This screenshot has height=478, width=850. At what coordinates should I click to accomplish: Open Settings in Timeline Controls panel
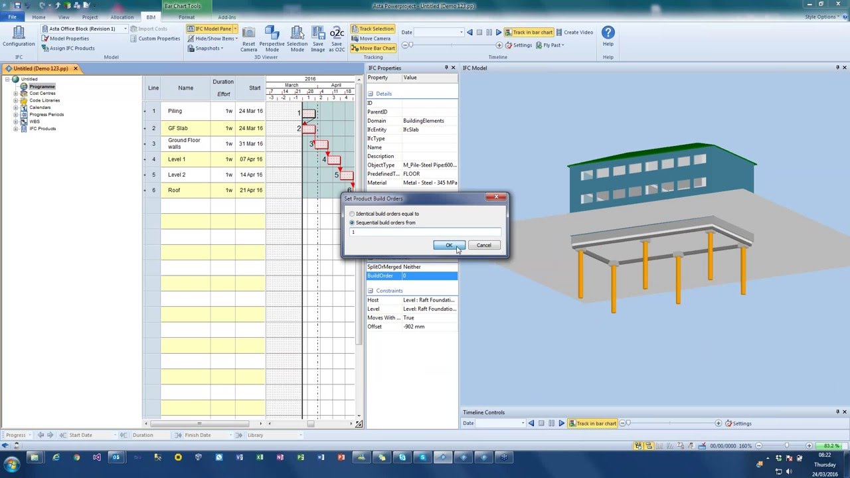(x=738, y=424)
